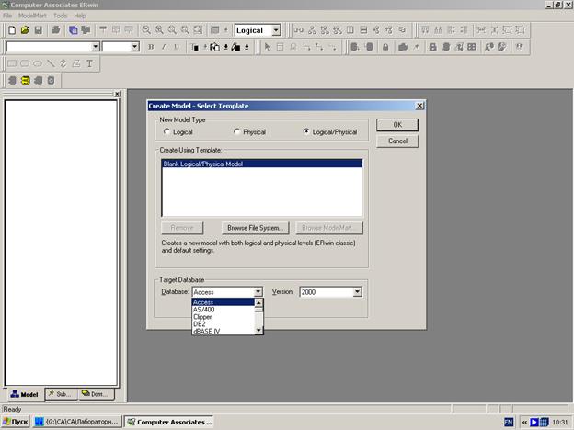Open line color dropdown arrow
This screenshot has height=430, width=574.
(247, 47)
